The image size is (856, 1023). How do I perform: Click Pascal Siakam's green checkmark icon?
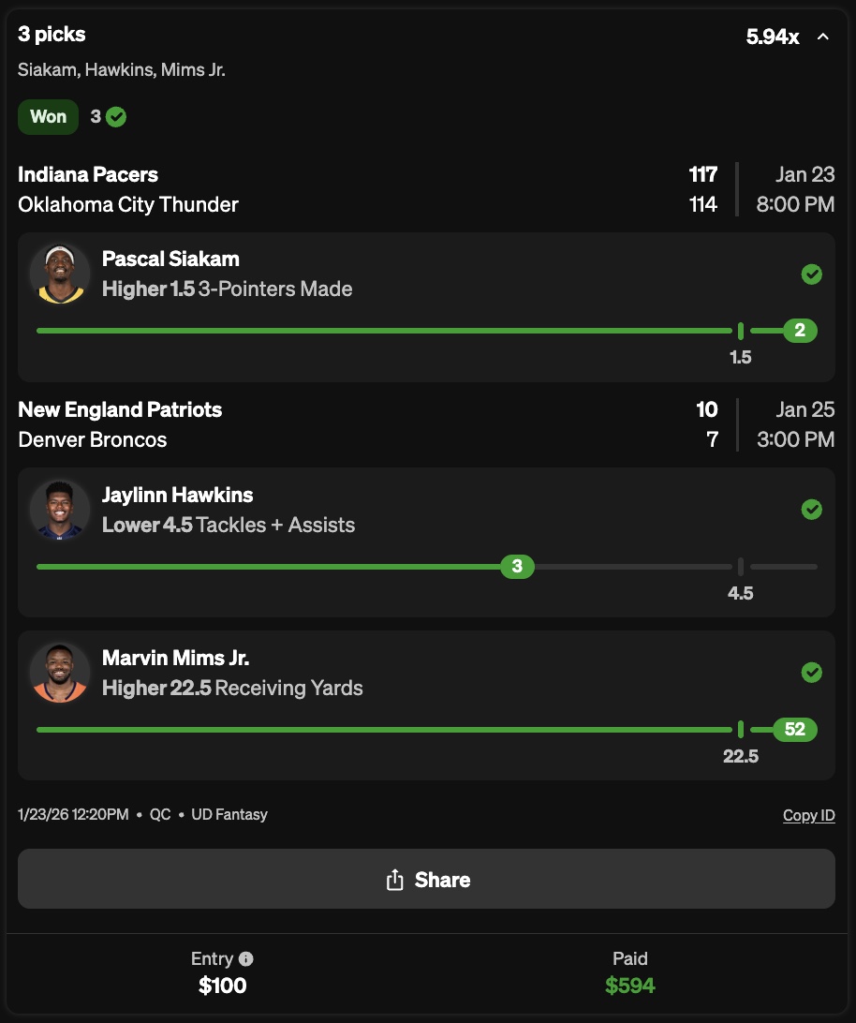click(812, 274)
